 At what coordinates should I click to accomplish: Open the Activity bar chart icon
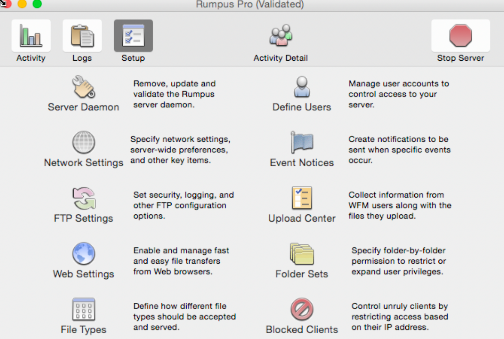coord(31,36)
